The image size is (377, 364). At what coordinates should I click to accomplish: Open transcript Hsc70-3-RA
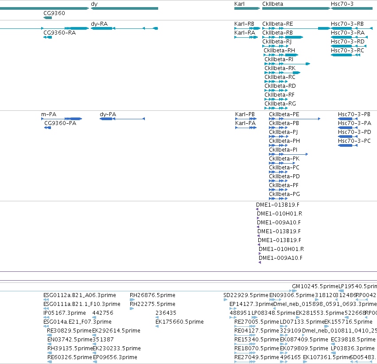pyautogui.click(x=348, y=33)
